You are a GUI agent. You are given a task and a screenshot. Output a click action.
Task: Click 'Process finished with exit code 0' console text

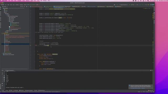(x=15, y=87)
